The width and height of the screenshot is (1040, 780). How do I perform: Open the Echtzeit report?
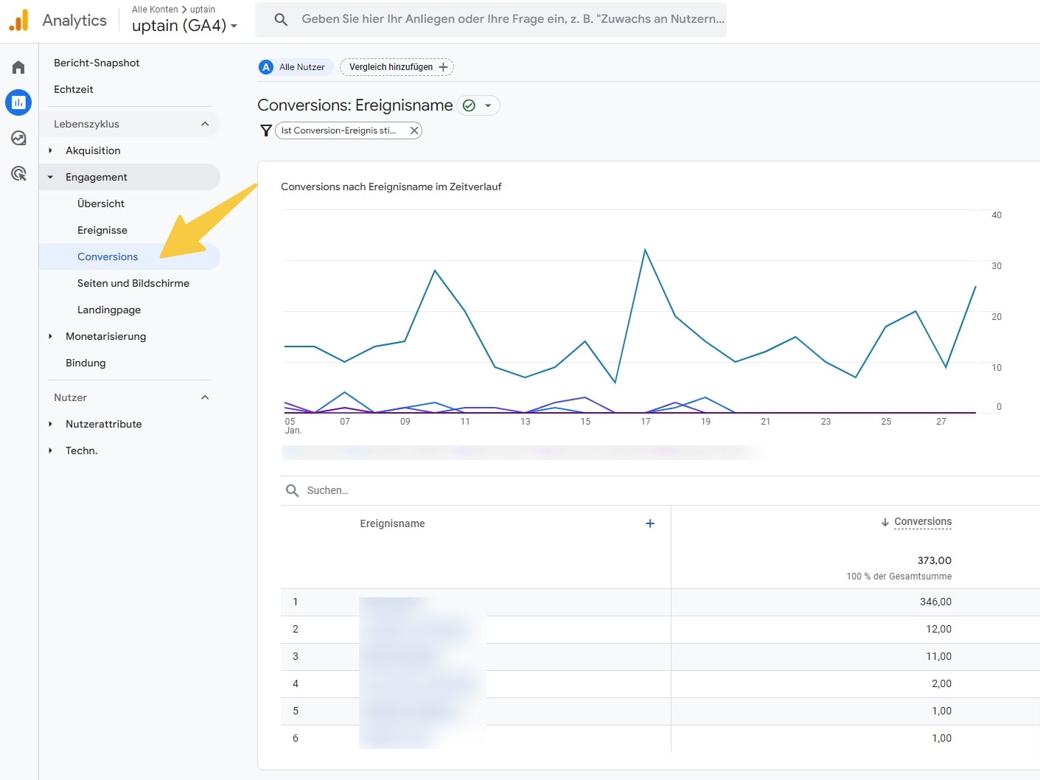tap(73, 89)
